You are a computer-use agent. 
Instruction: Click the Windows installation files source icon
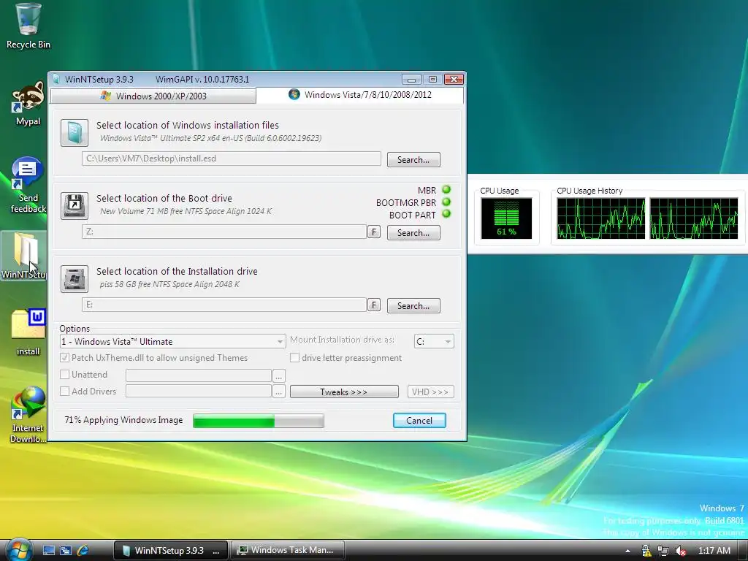point(75,133)
